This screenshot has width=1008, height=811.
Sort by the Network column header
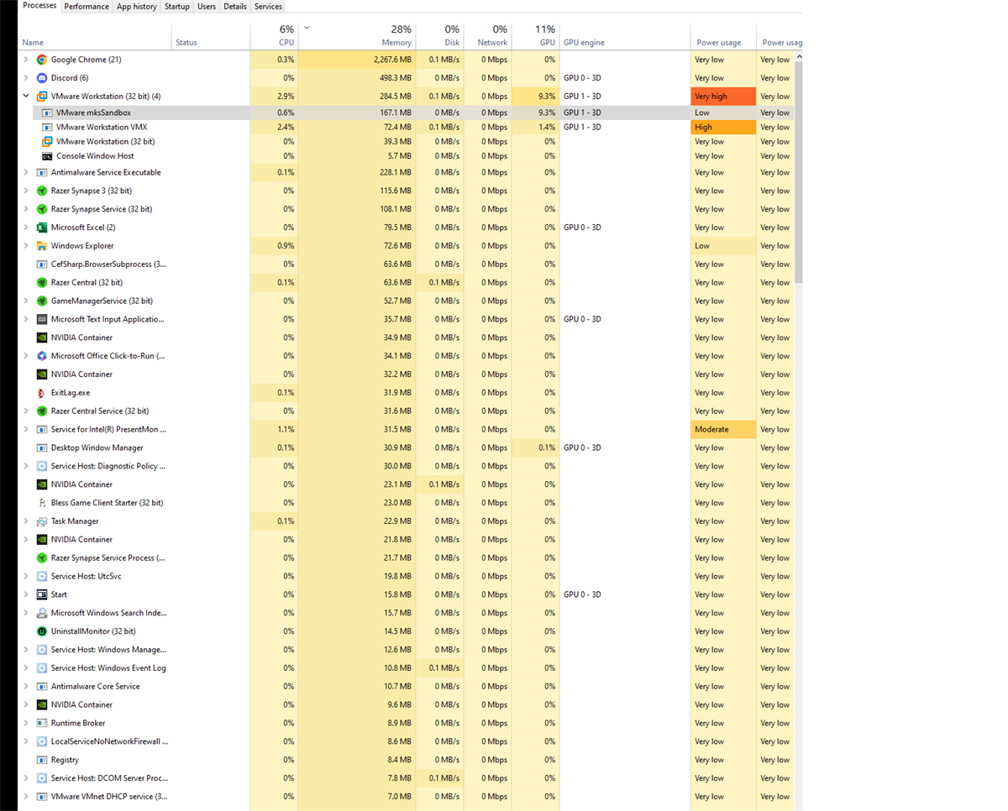(x=487, y=36)
